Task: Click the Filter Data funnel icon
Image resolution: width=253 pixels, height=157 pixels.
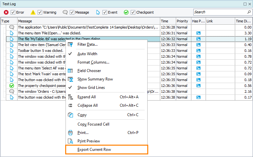Action: 70,44
